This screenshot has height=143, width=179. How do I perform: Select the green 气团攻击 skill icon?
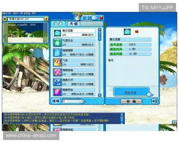(57, 43)
